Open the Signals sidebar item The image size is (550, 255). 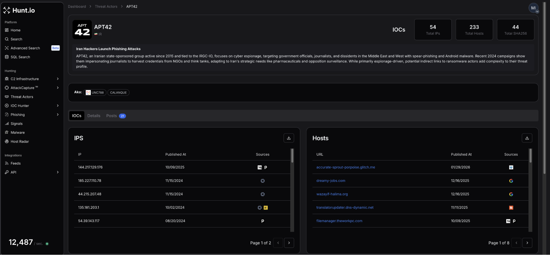click(17, 124)
